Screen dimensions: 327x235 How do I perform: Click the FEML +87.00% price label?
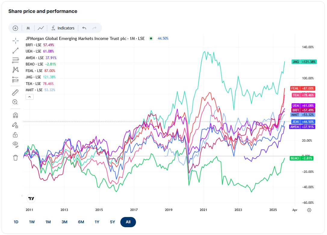pyautogui.click(x=303, y=88)
